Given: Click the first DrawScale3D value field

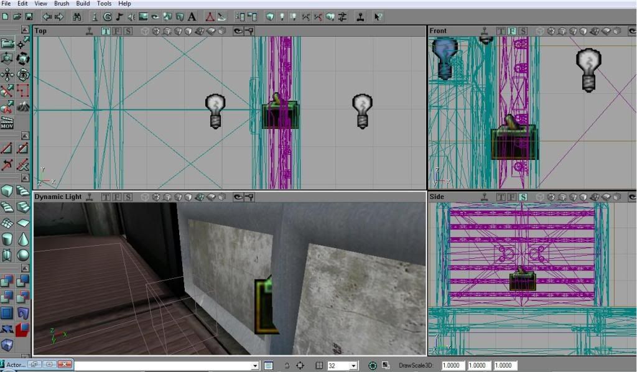Looking at the screenshot, I should click(452, 366).
